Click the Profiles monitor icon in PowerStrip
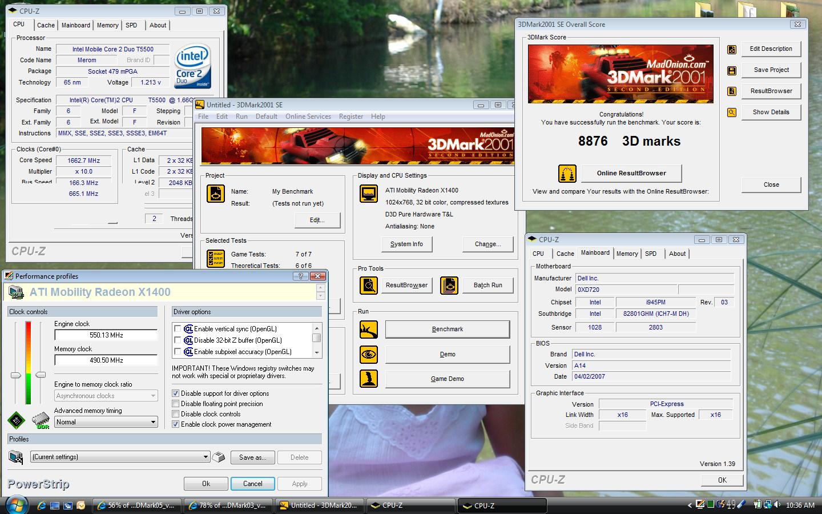This screenshot has width=822, height=514. (x=15, y=457)
